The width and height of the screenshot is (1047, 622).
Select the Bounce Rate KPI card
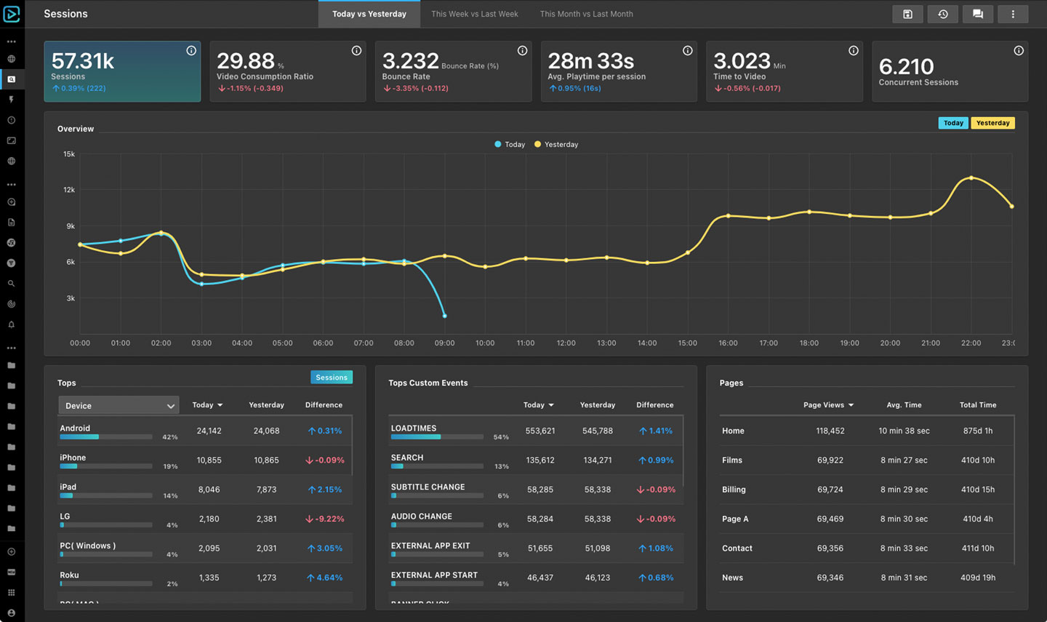453,71
